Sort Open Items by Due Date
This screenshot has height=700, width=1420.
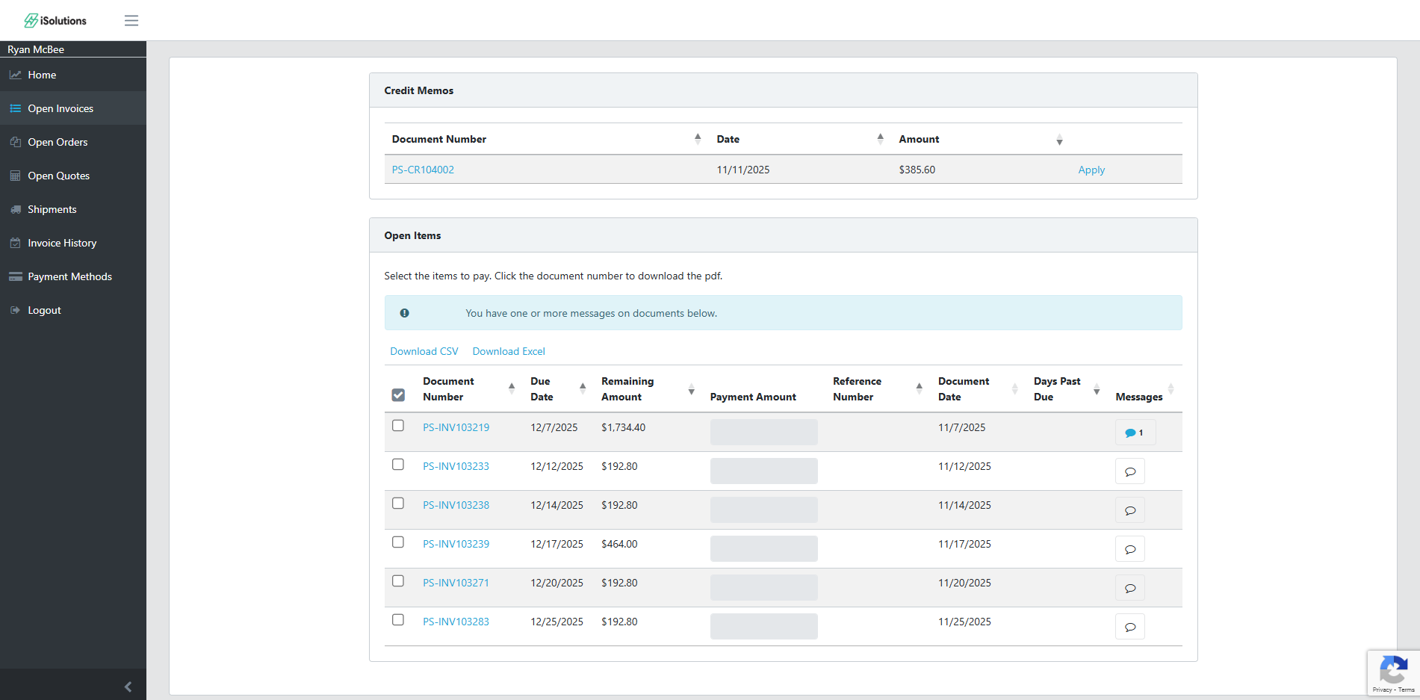click(582, 388)
